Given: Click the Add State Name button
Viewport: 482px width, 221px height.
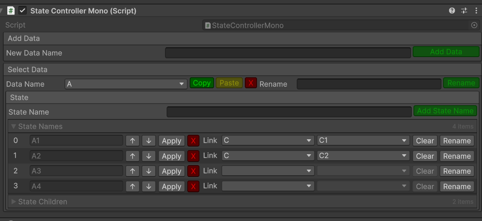Looking at the screenshot, I should tap(446, 111).
